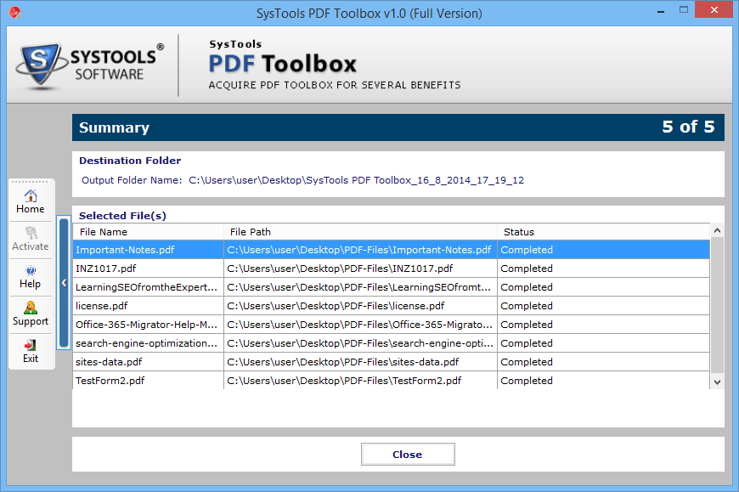Image resolution: width=739 pixels, height=492 pixels.
Task: Click the file path of TestForm2.pdf
Action: [344, 381]
